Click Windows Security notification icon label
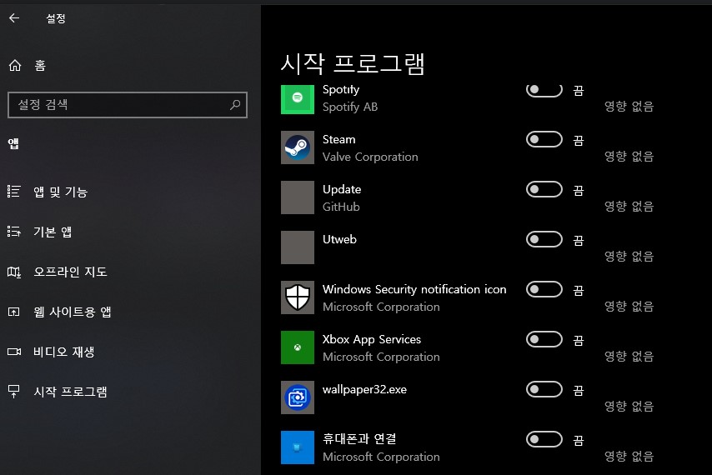 [x=414, y=289]
